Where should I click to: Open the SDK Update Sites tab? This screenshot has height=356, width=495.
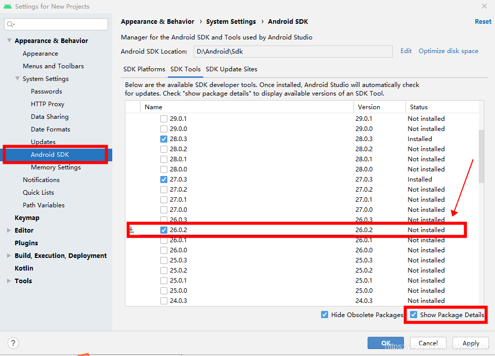(x=232, y=69)
